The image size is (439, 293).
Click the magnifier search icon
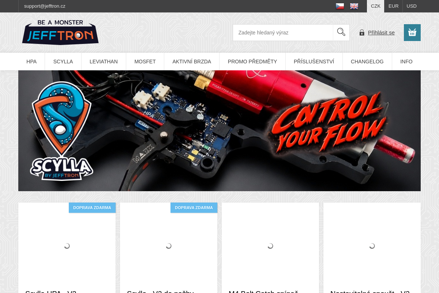341,32
